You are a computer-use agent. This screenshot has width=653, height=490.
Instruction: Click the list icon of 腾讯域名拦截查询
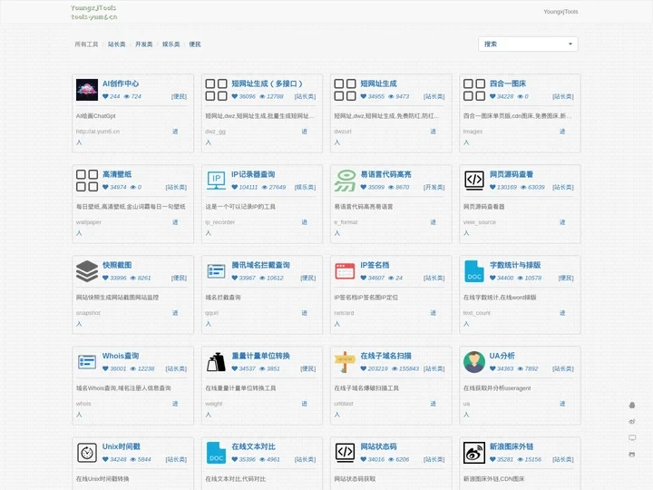(216, 271)
